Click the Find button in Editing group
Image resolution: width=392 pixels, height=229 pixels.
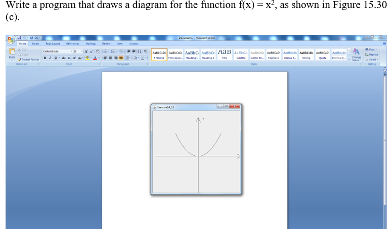(371, 49)
